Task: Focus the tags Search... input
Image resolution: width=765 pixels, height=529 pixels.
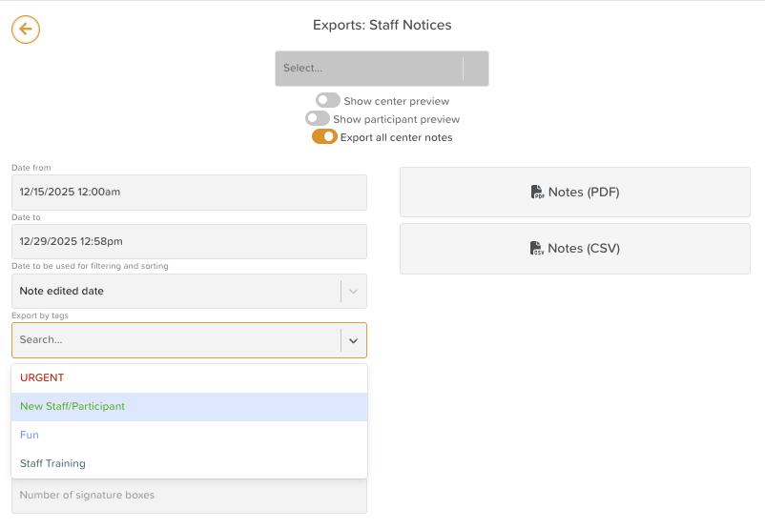Action: (172, 340)
